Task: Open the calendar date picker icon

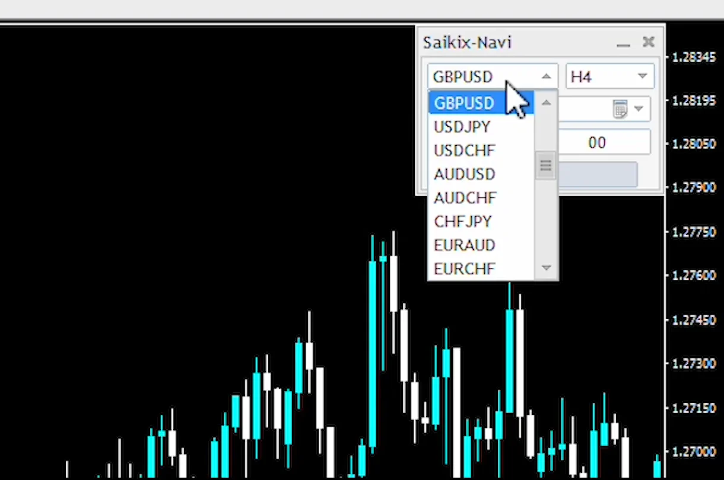Action: (x=620, y=109)
